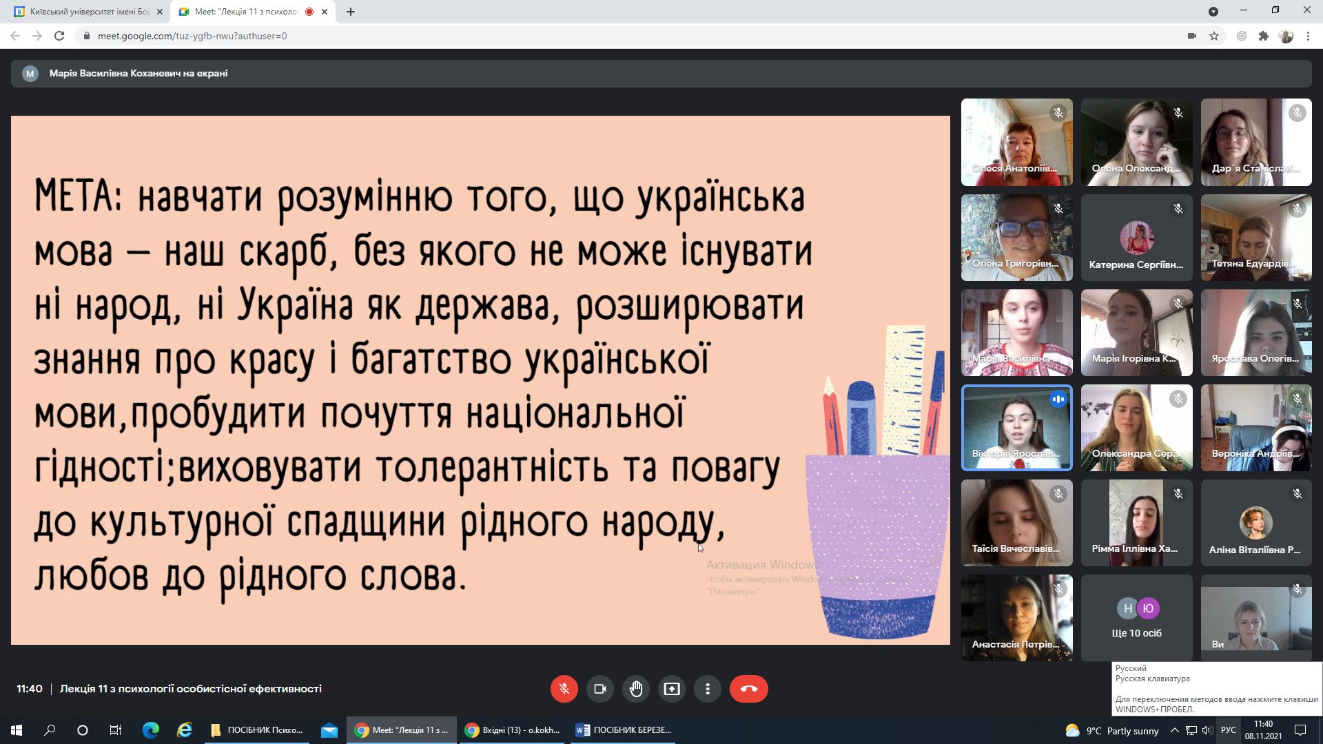1323x744 pixels.
Task: Raise your hand in the meeting
Action: click(x=636, y=688)
